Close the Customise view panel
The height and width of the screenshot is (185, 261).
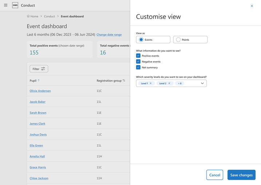coord(252,6)
